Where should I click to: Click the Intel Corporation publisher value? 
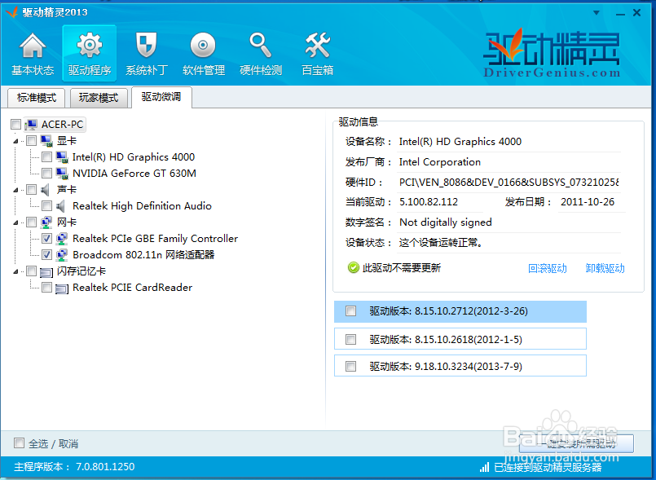(440, 162)
